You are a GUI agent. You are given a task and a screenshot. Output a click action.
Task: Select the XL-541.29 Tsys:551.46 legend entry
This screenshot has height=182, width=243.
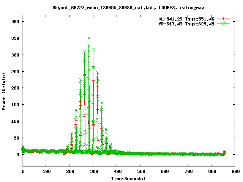coord(186,19)
